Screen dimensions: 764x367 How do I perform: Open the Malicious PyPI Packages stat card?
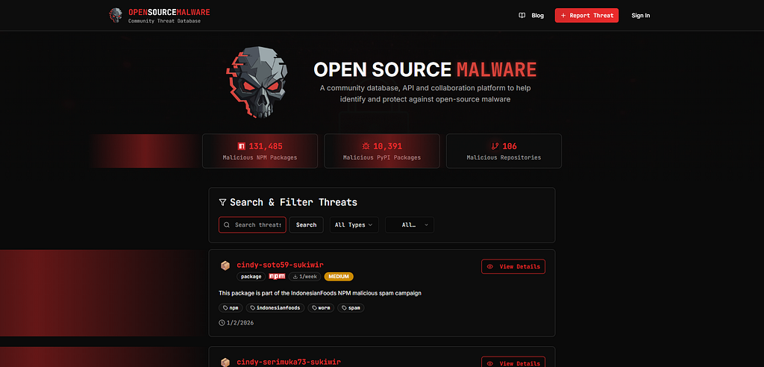[x=382, y=151]
